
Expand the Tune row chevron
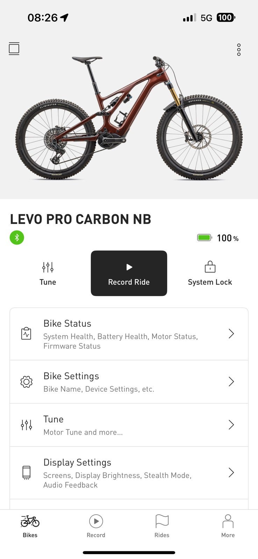point(231,425)
